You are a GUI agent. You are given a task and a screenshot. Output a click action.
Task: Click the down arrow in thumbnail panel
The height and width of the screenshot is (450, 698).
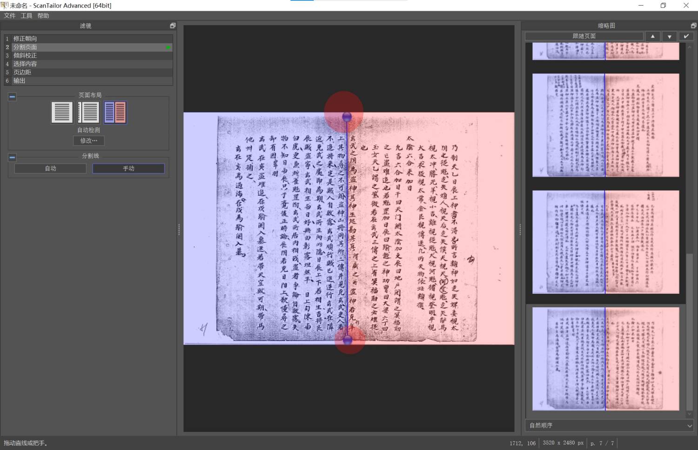pos(669,36)
